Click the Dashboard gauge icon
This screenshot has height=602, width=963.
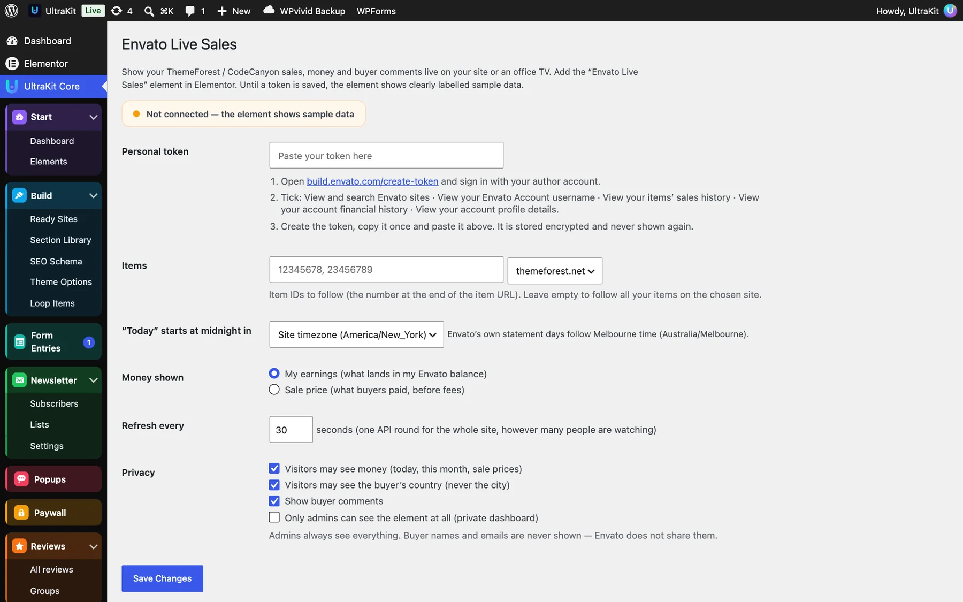click(12, 41)
